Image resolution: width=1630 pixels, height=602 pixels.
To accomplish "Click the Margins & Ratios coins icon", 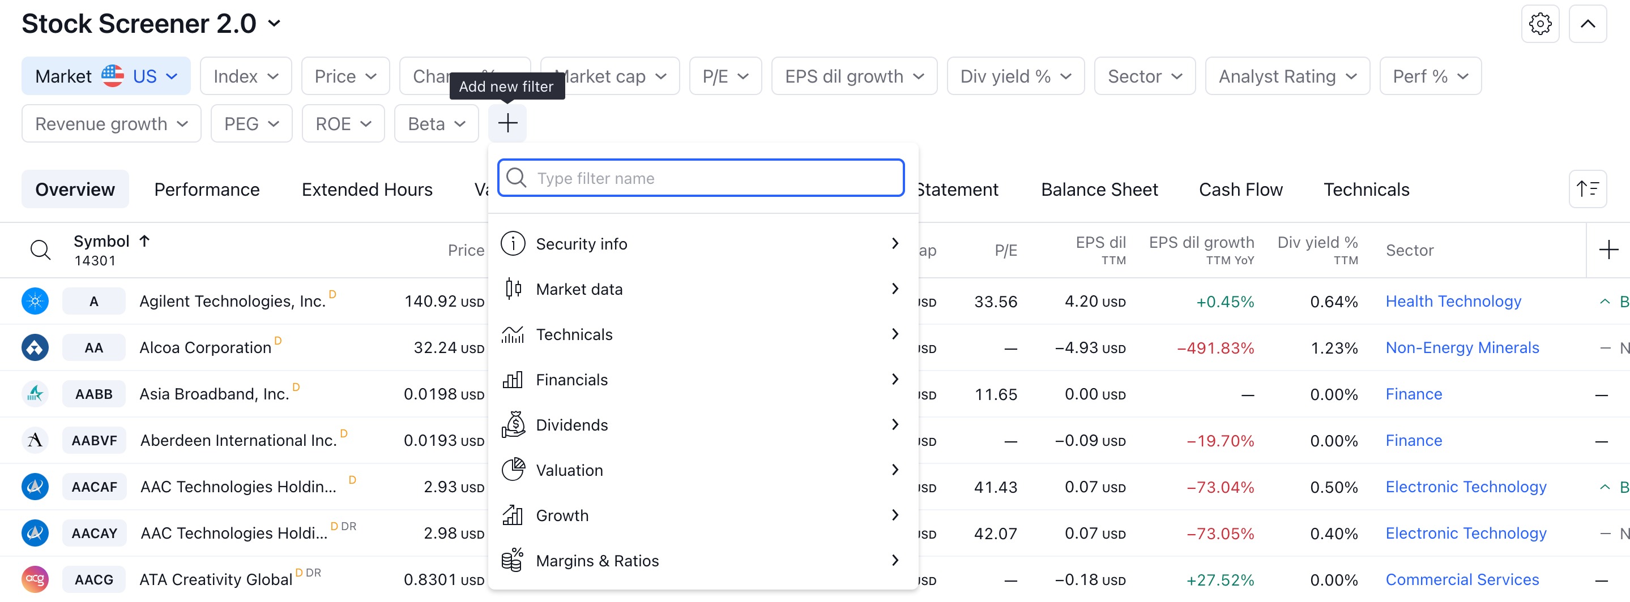I will coord(512,560).
